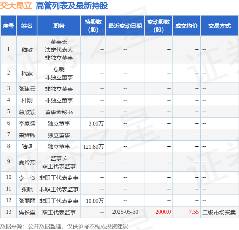Select the name '张丽丽'

tap(27, 201)
